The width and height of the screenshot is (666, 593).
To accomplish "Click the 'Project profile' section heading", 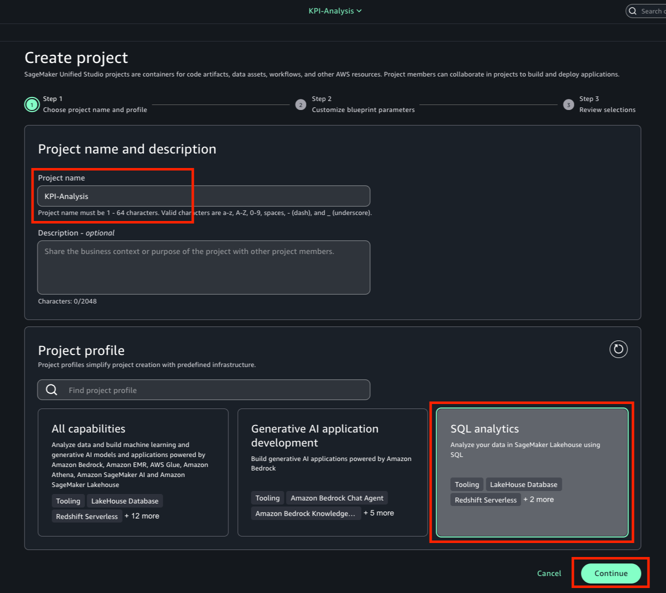I will click(81, 350).
